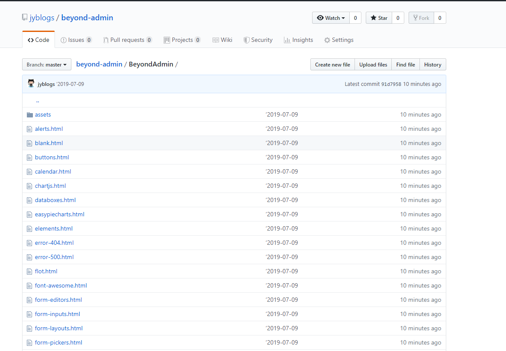Click the file icon beside flot.html
This screenshot has height=351, width=506.
pyautogui.click(x=29, y=272)
